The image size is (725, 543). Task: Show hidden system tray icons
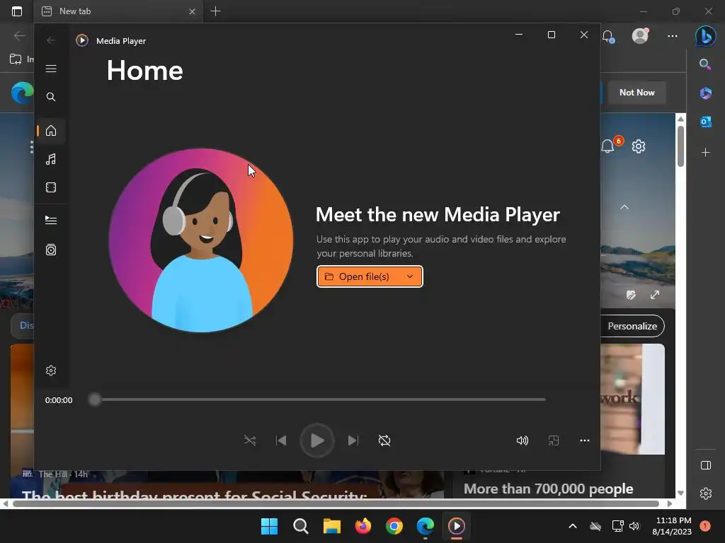tap(572, 526)
